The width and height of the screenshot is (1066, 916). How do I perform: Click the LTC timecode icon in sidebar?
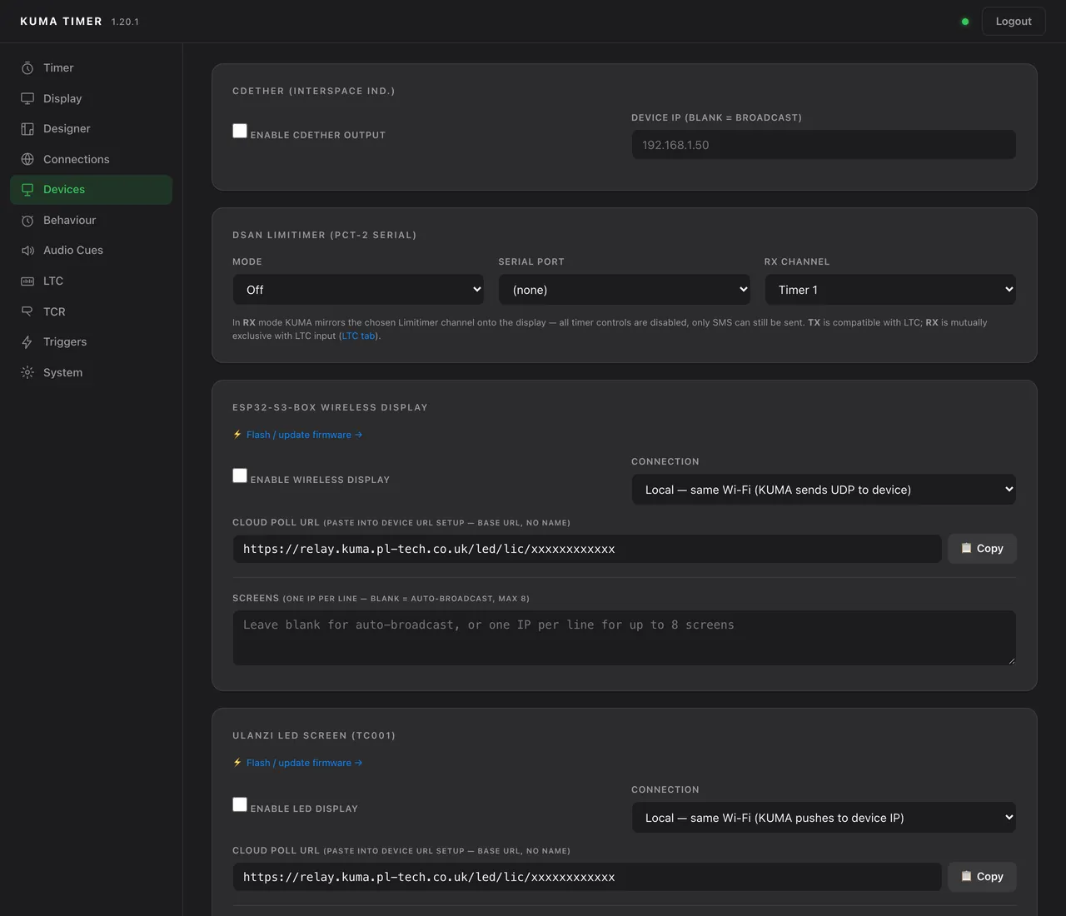(27, 281)
